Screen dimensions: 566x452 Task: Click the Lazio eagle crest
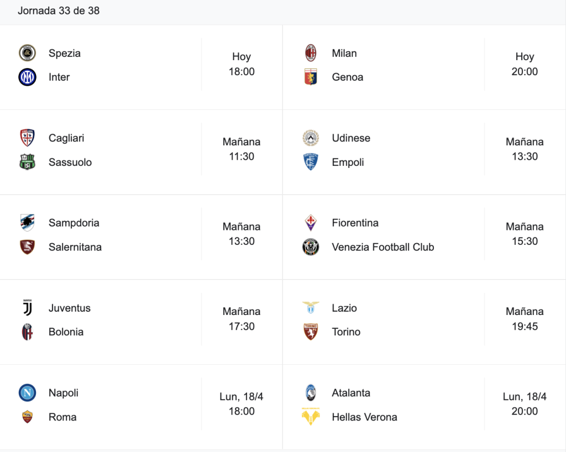point(311,307)
